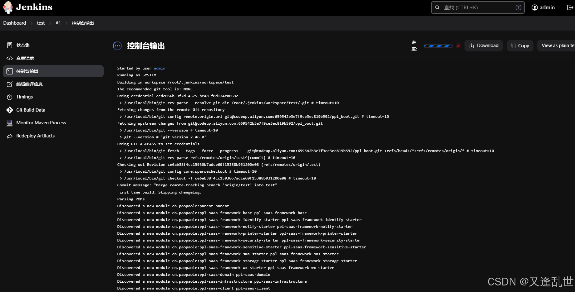
Task: Click the 'Parsing POMs' log line
Action: click(x=131, y=199)
